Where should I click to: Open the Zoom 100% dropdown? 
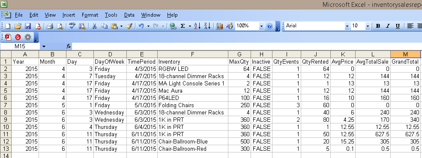click(261, 26)
